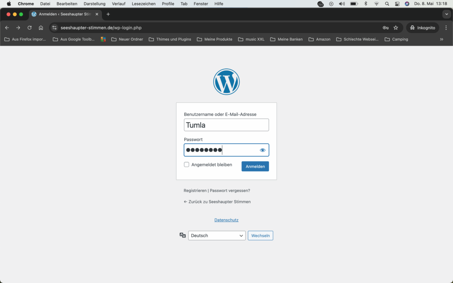Open the Amazon bookmark folder
Image resolution: width=453 pixels, height=283 pixels.
pyautogui.click(x=319, y=39)
